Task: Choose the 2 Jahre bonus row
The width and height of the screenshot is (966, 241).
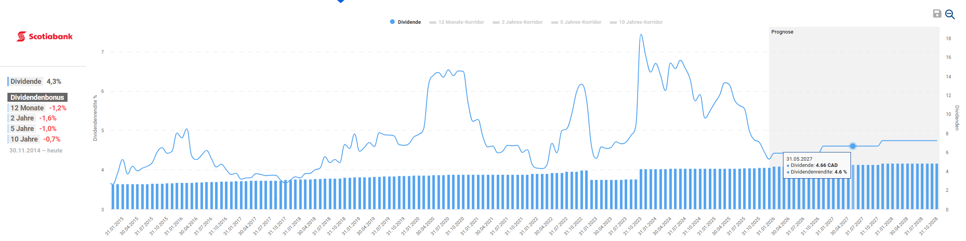Action: (x=33, y=118)
